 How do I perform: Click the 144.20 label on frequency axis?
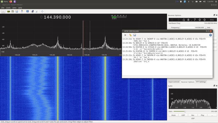coord(17,55)
